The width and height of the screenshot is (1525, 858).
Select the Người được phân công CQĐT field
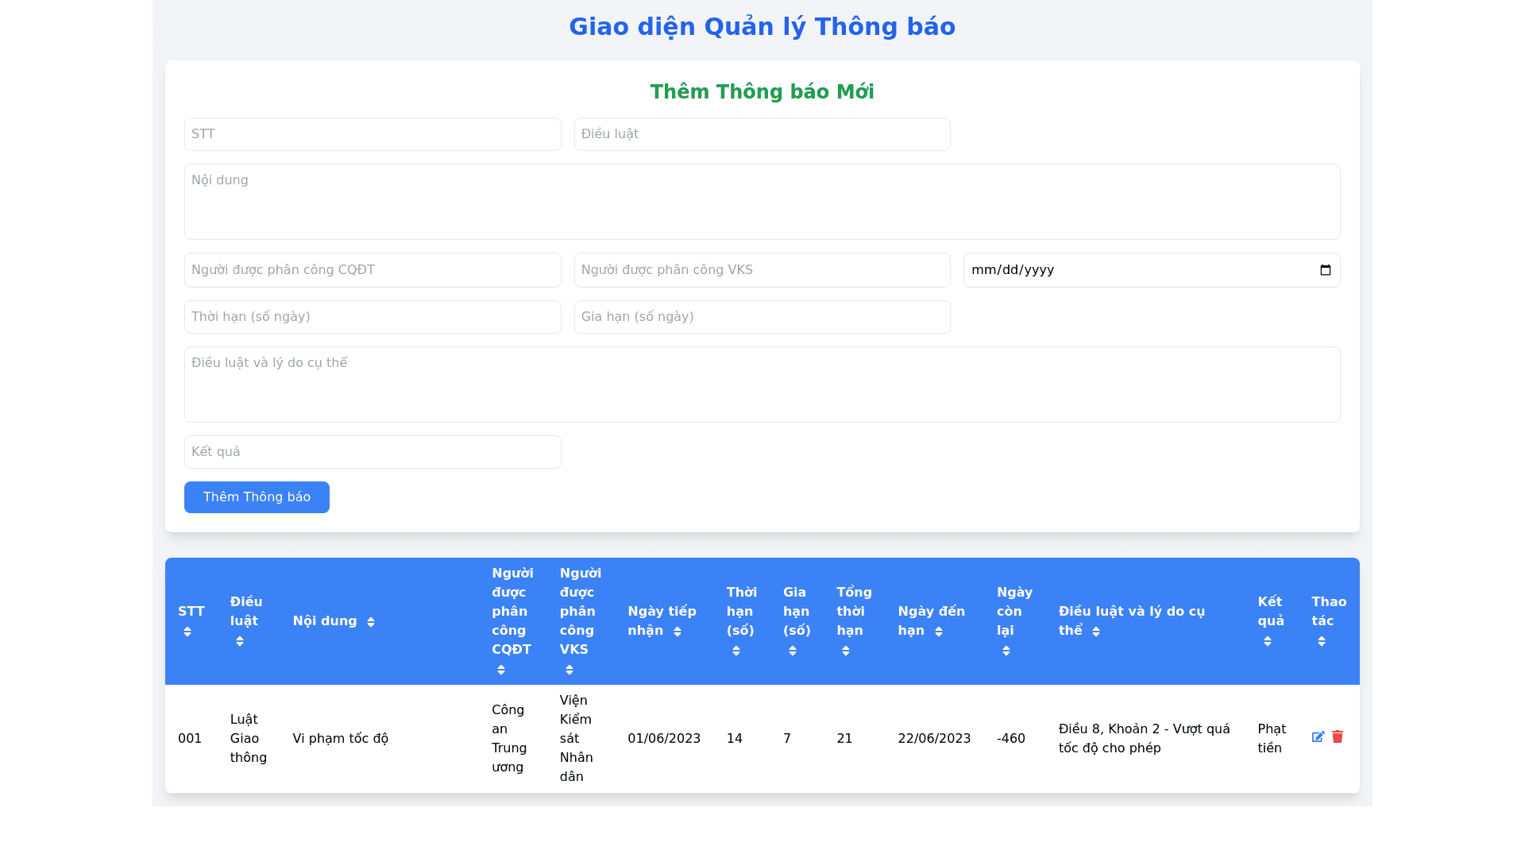point(373,270)
